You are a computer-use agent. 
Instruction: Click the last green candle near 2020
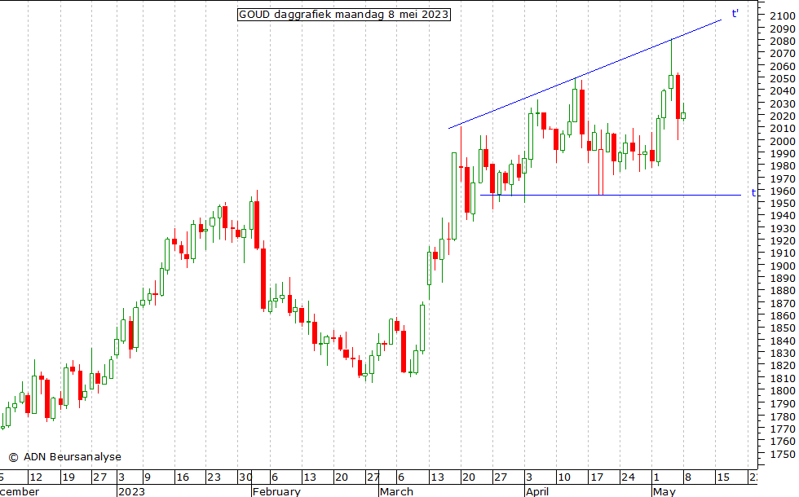pyautogui.click(x=683, y=116)
